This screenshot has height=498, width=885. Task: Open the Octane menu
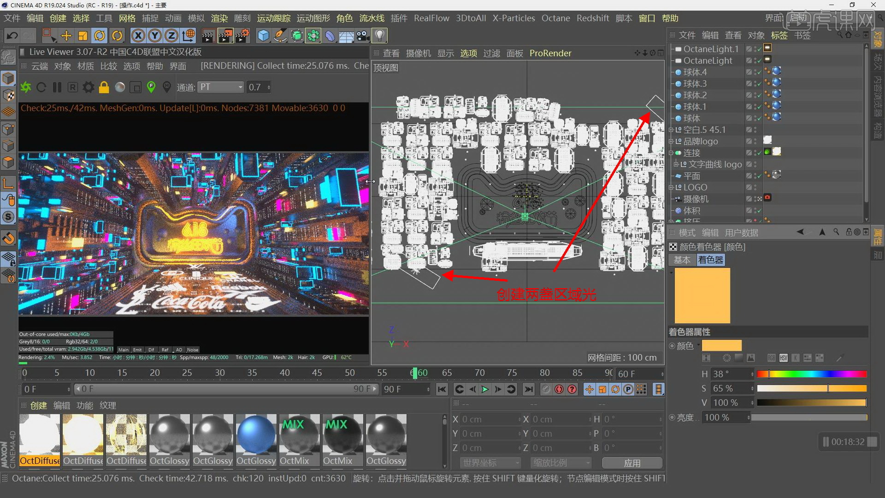click(x=555, y=18)
